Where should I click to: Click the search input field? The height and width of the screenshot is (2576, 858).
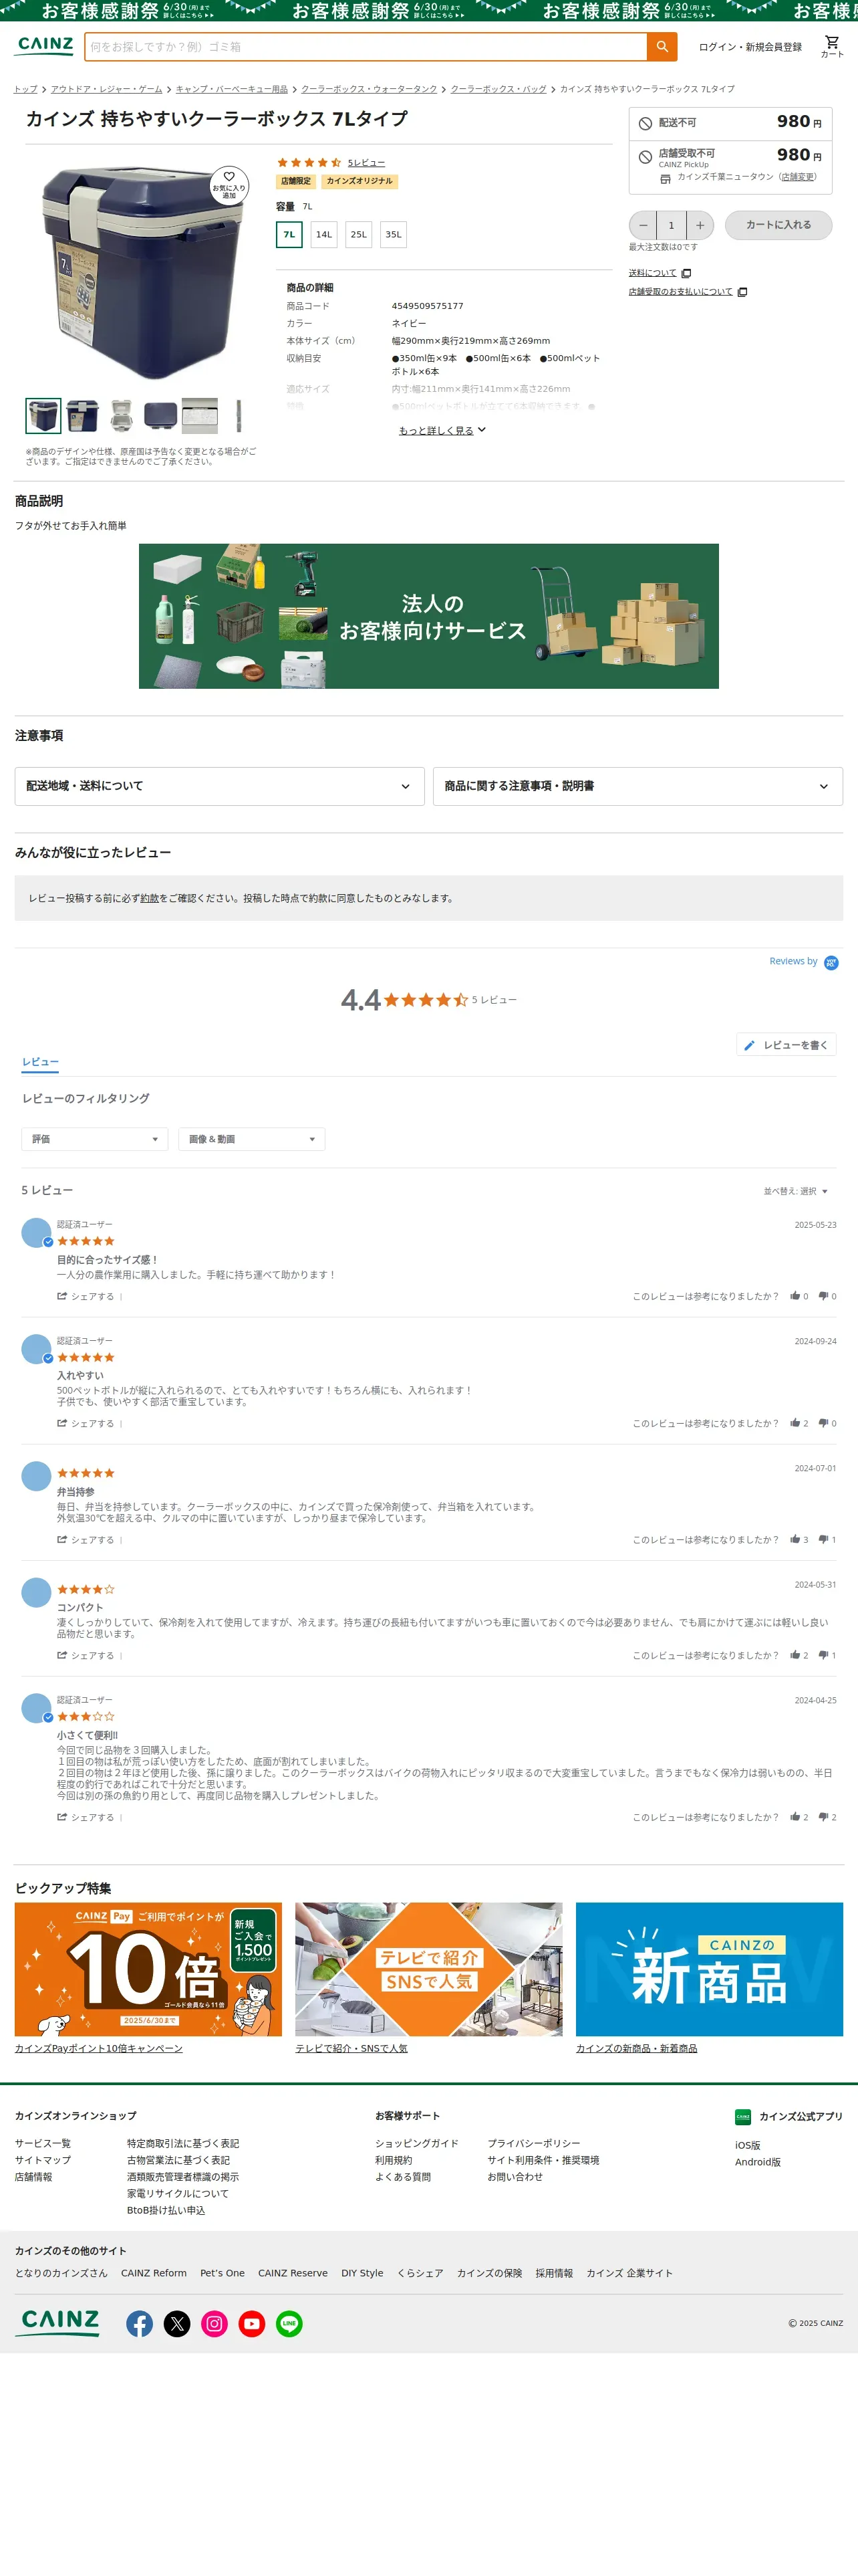(x=366, y=47)
